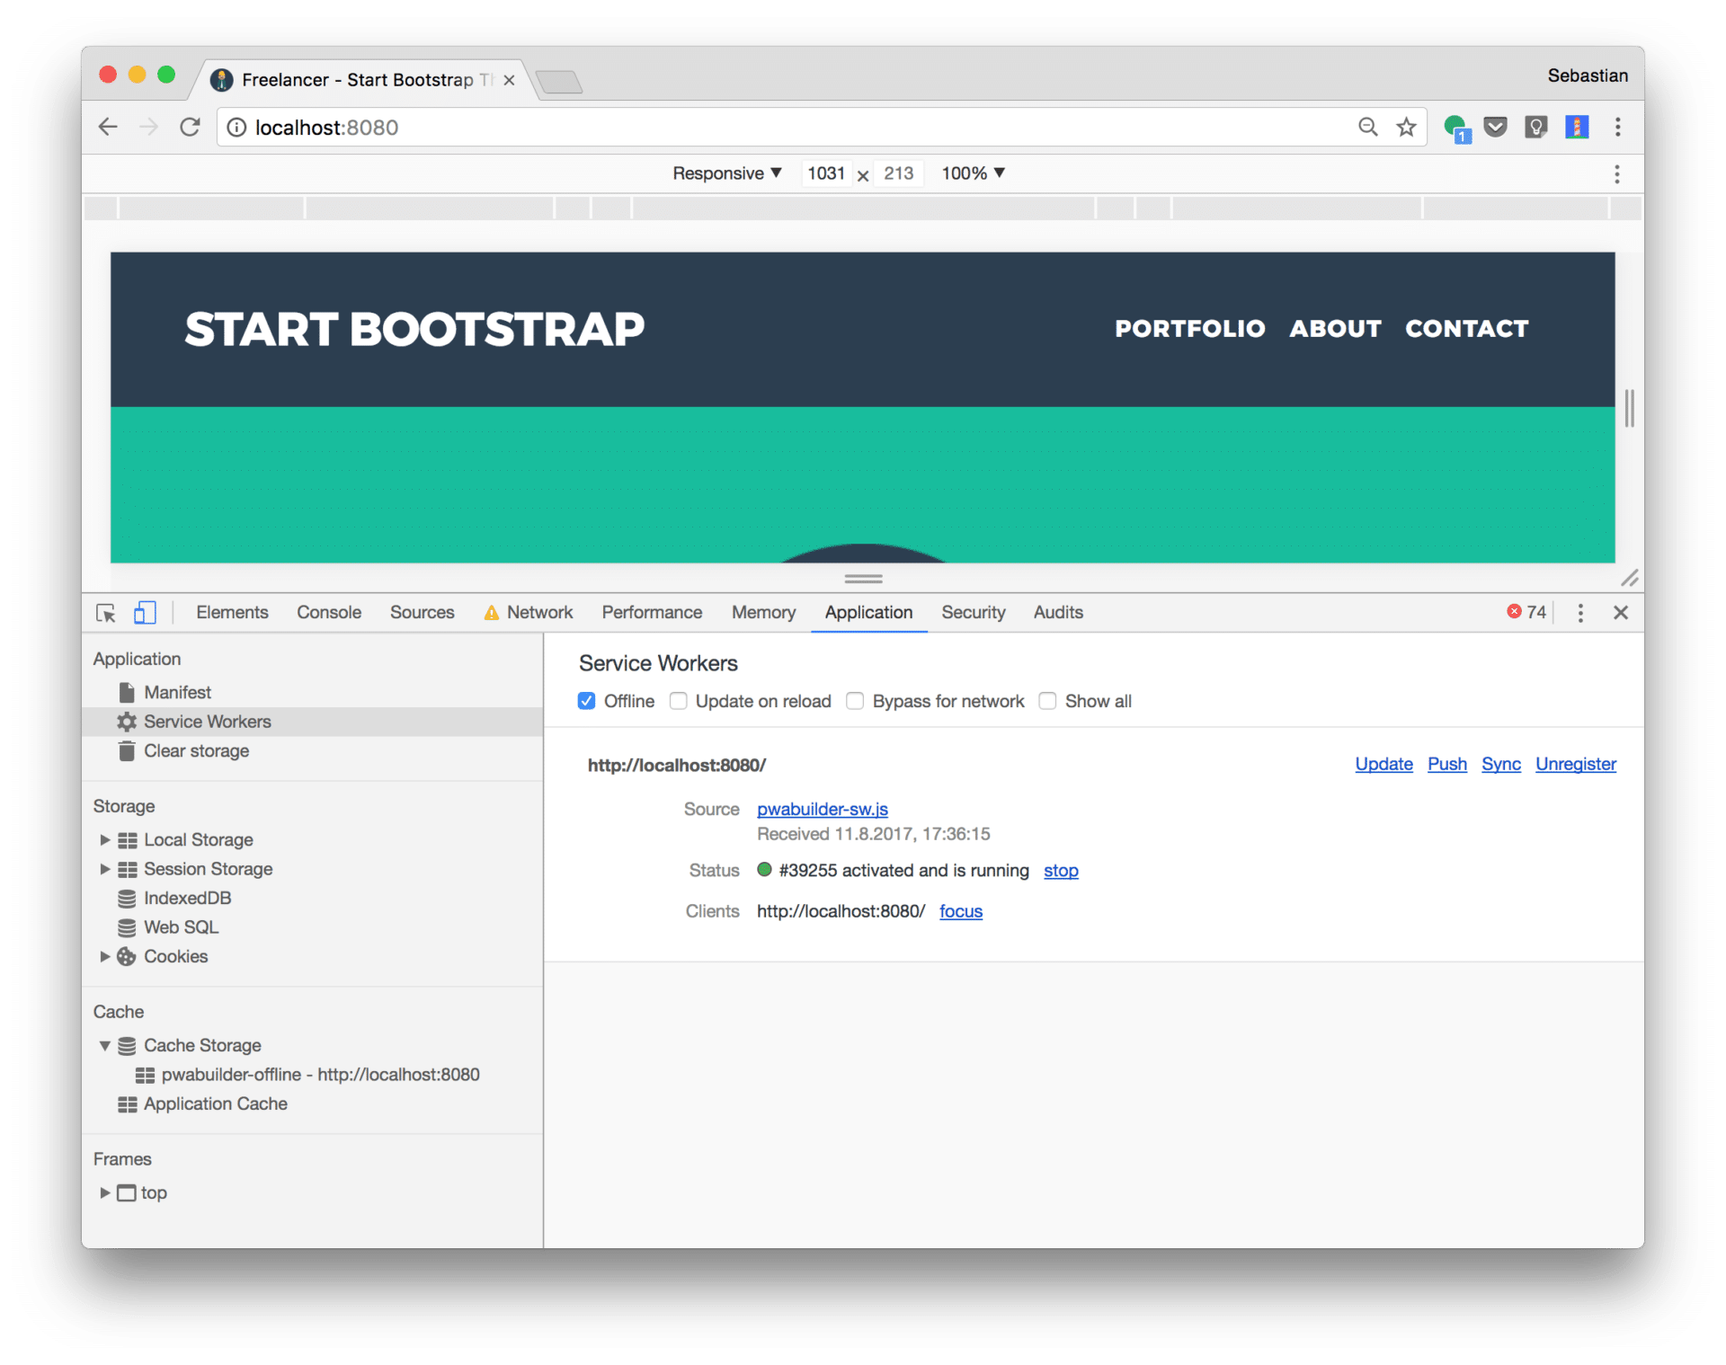Viewport: 1726px width, 1365px height.
Task: Expand the Cookies tree node
Action: coord(104,956)
